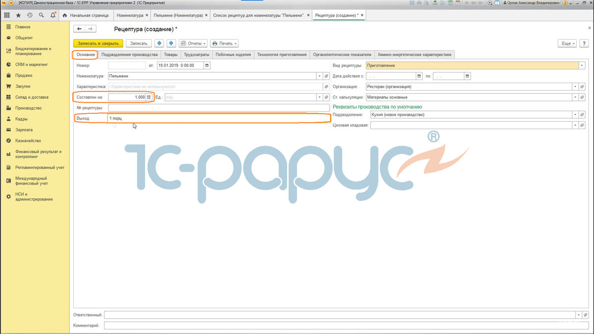Image resolution: width=594 pixels, height=334 pixels.
Task: Switch to Побочные изделия tab
Action: [x=233, y=54]
